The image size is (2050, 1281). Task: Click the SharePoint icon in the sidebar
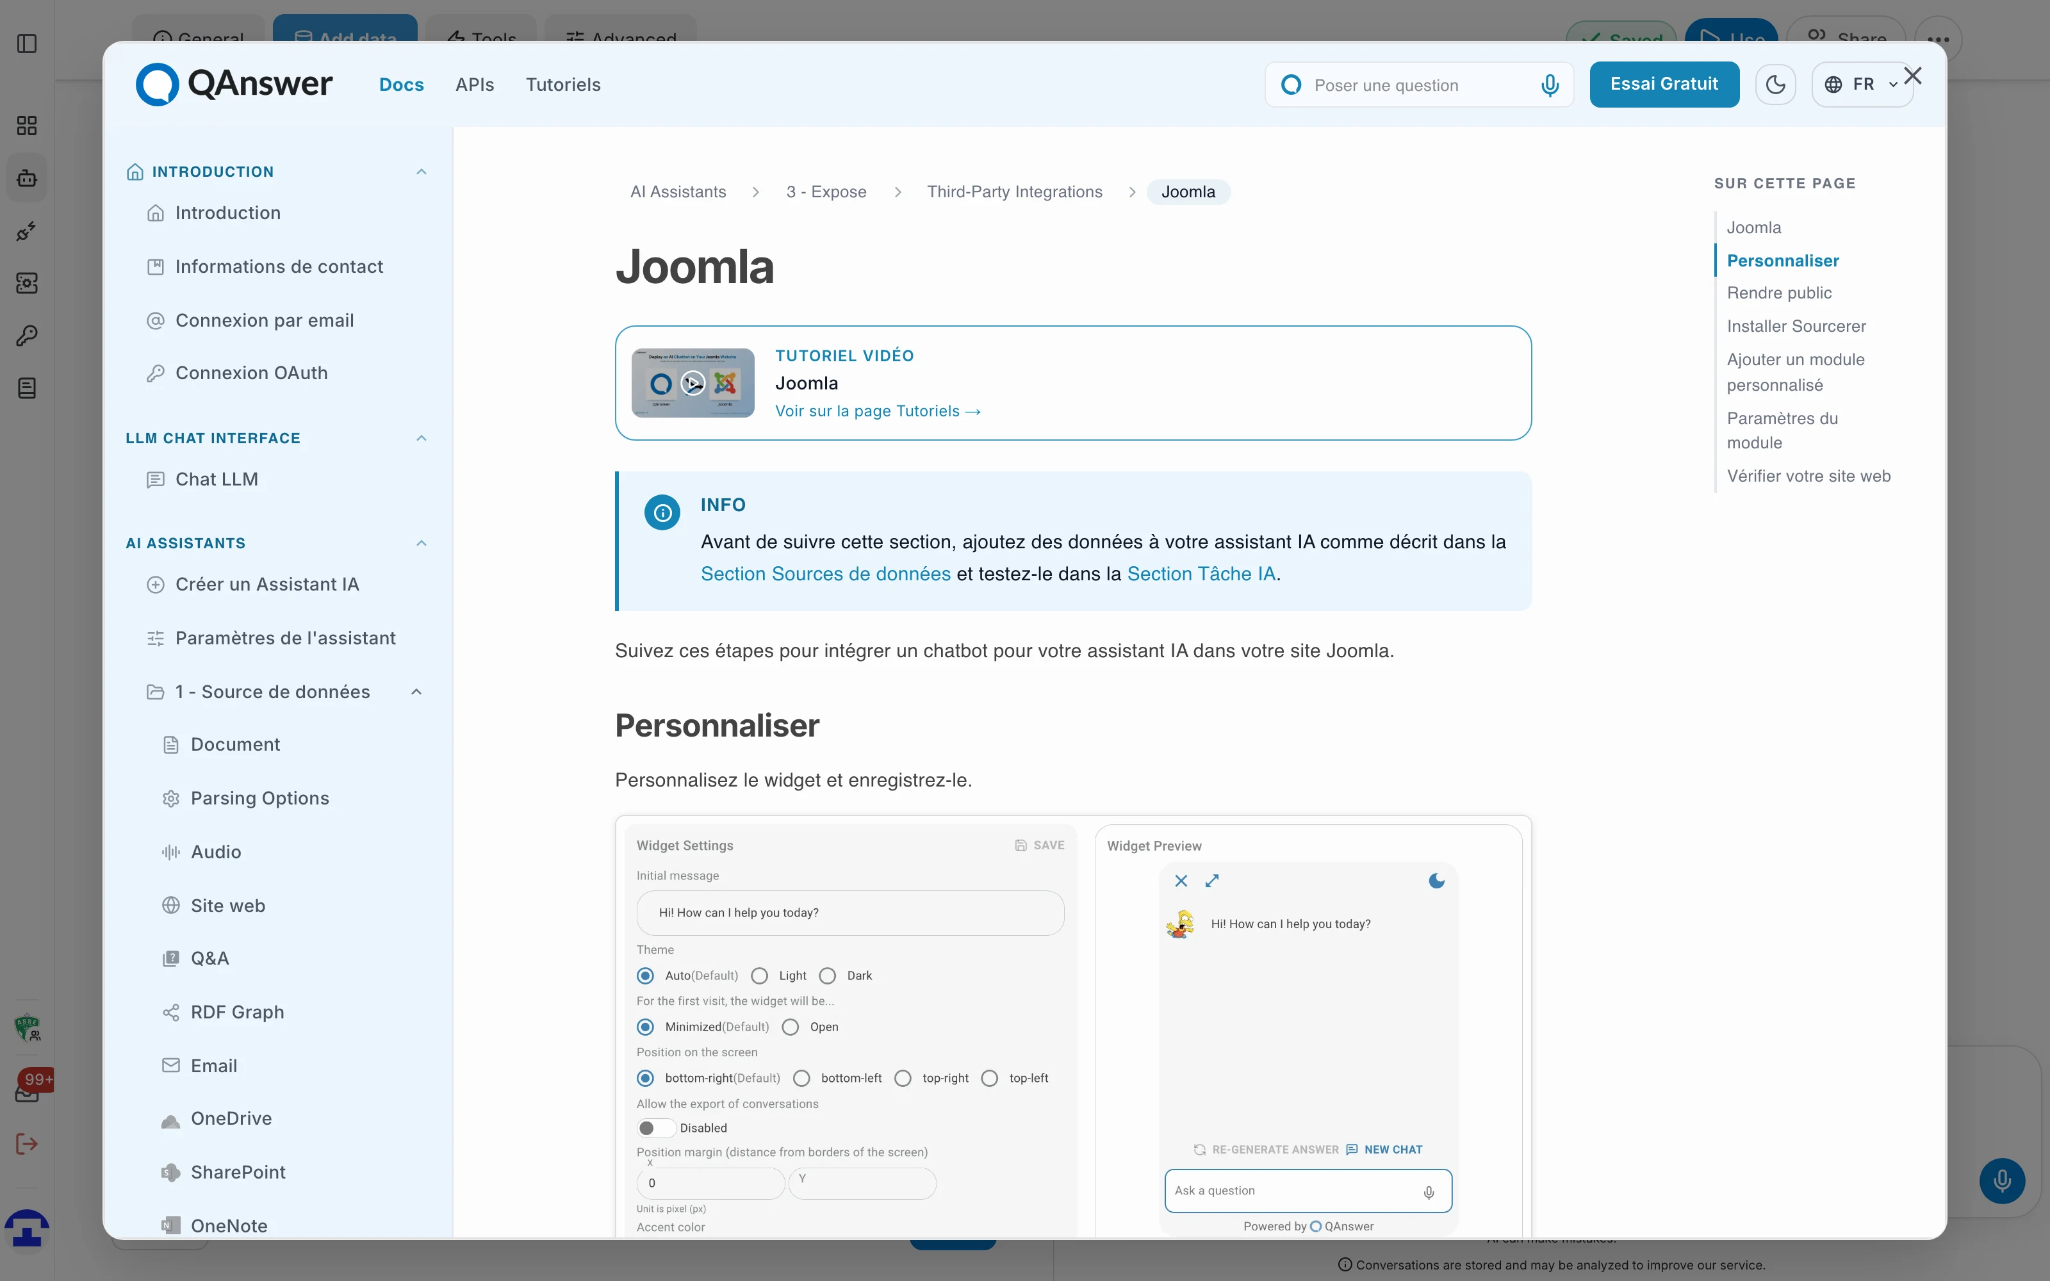pyautogui.click(x=171, y=1173)
